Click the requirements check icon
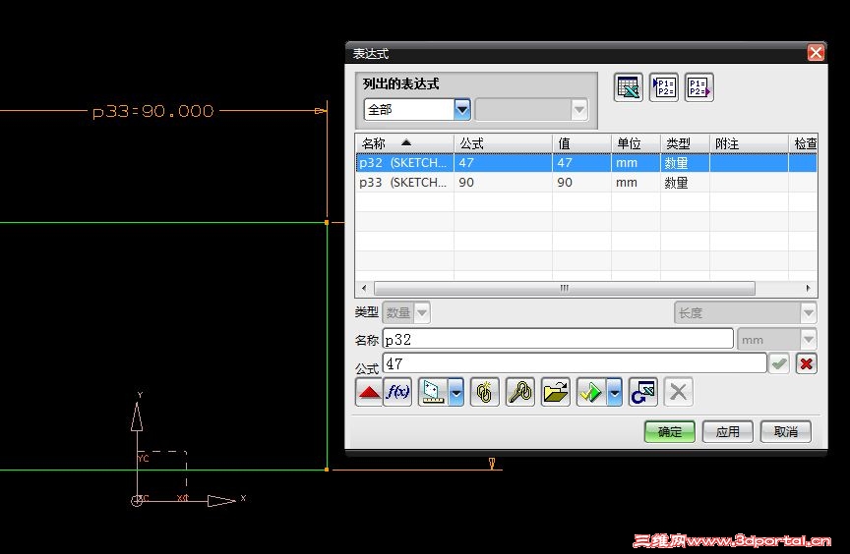The image size is (850, 554). tap(591, 392)
